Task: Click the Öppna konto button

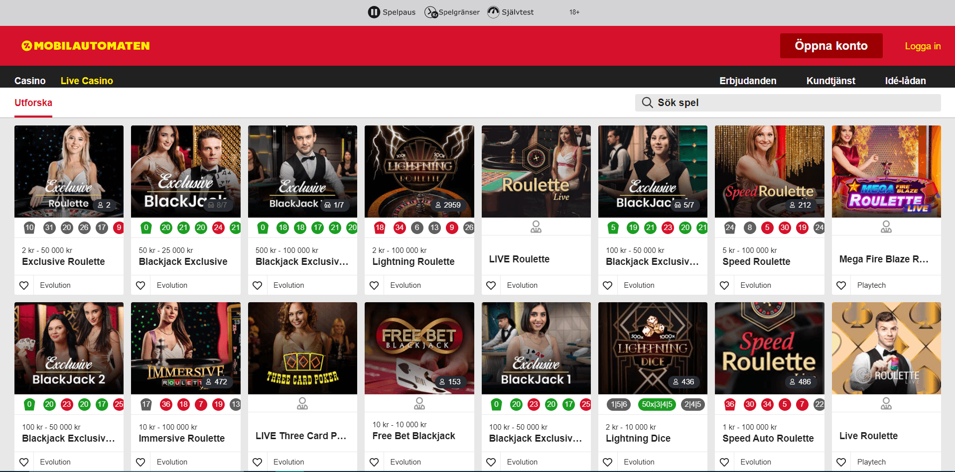Action: click(831, 46)
